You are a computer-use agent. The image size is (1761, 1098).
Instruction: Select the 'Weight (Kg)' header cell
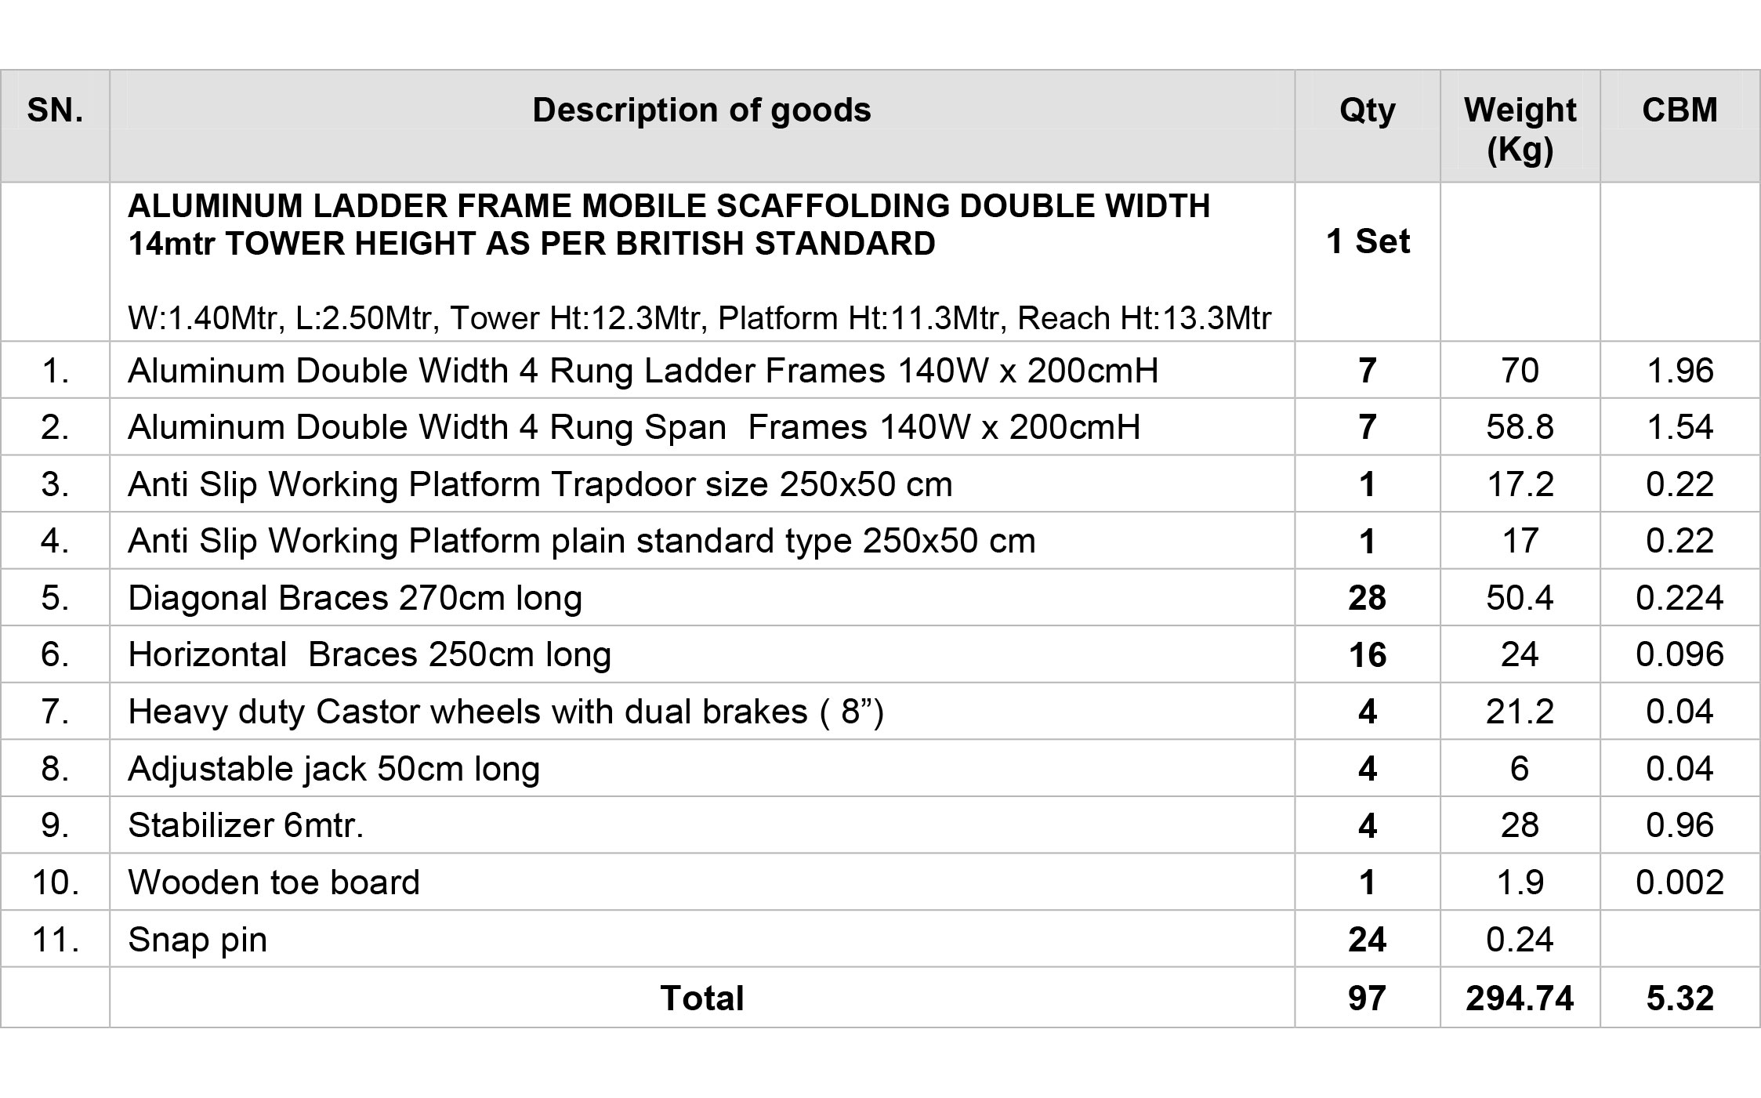click(1520, 126)
